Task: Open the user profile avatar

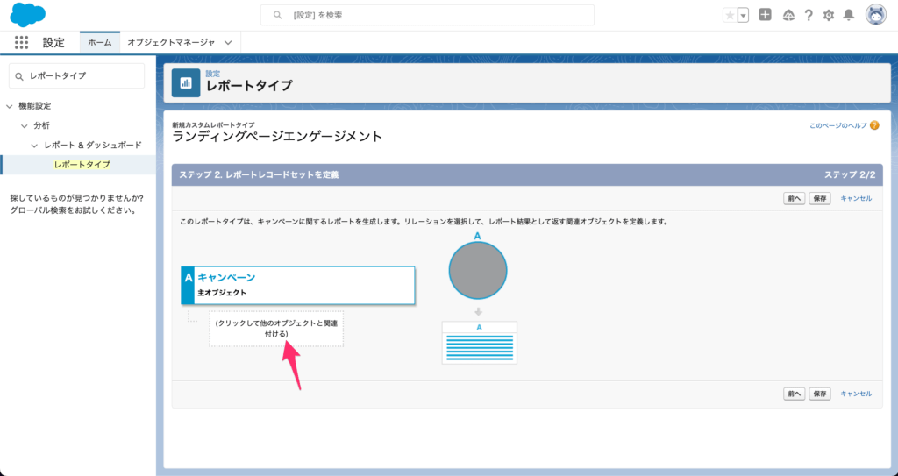Action: (876, 16)
